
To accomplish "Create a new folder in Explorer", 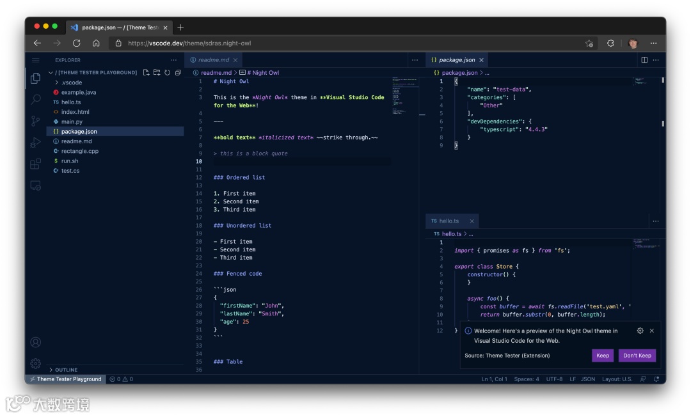I will point(157,72).
